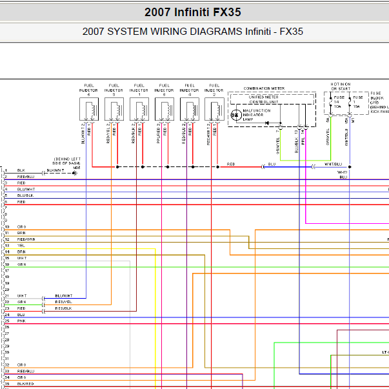Click the 'RED' label at pin 3
389x389 pixels.
pos(21,183)
